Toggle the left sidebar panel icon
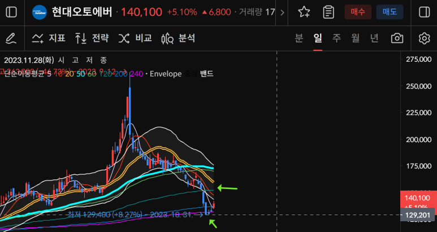437x232 pixels. coord(11,12)
